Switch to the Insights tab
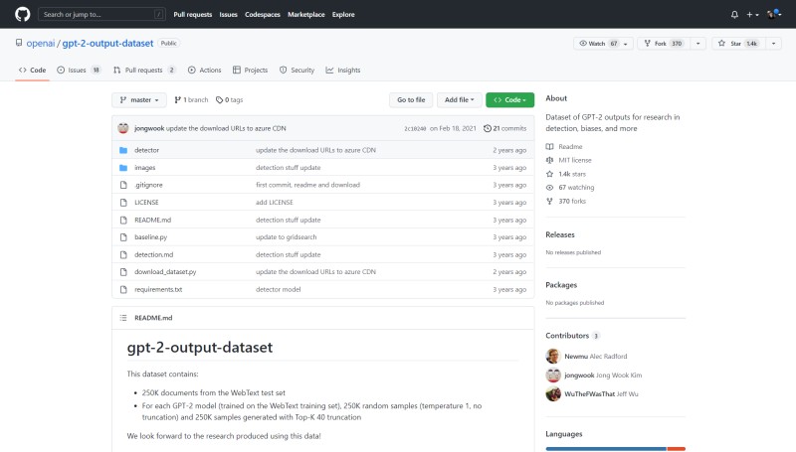This screenshot has height=452, width=796. [x=343, y=70]
